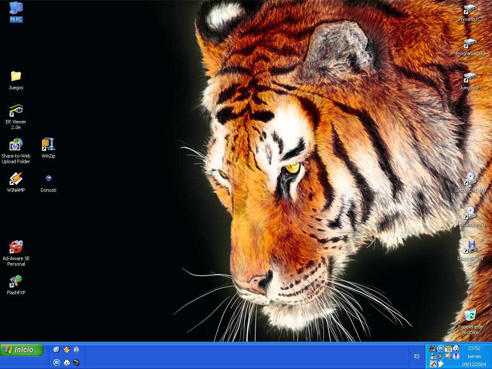
Task: Open the Inicio start menu
Action: [x=22, y=350]
